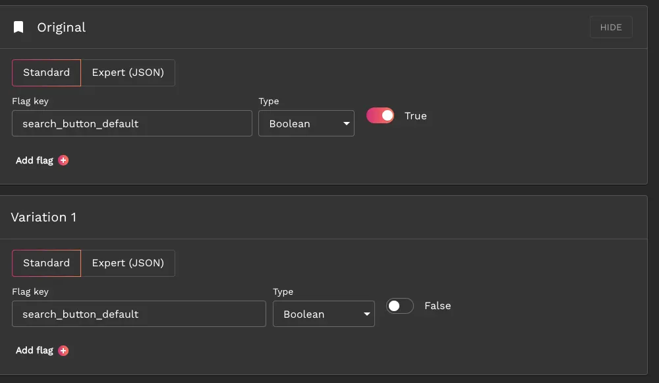Focus the Flag key field in Original
The width and height of the screenshot is (659, 383).
[x=132, y=124]
